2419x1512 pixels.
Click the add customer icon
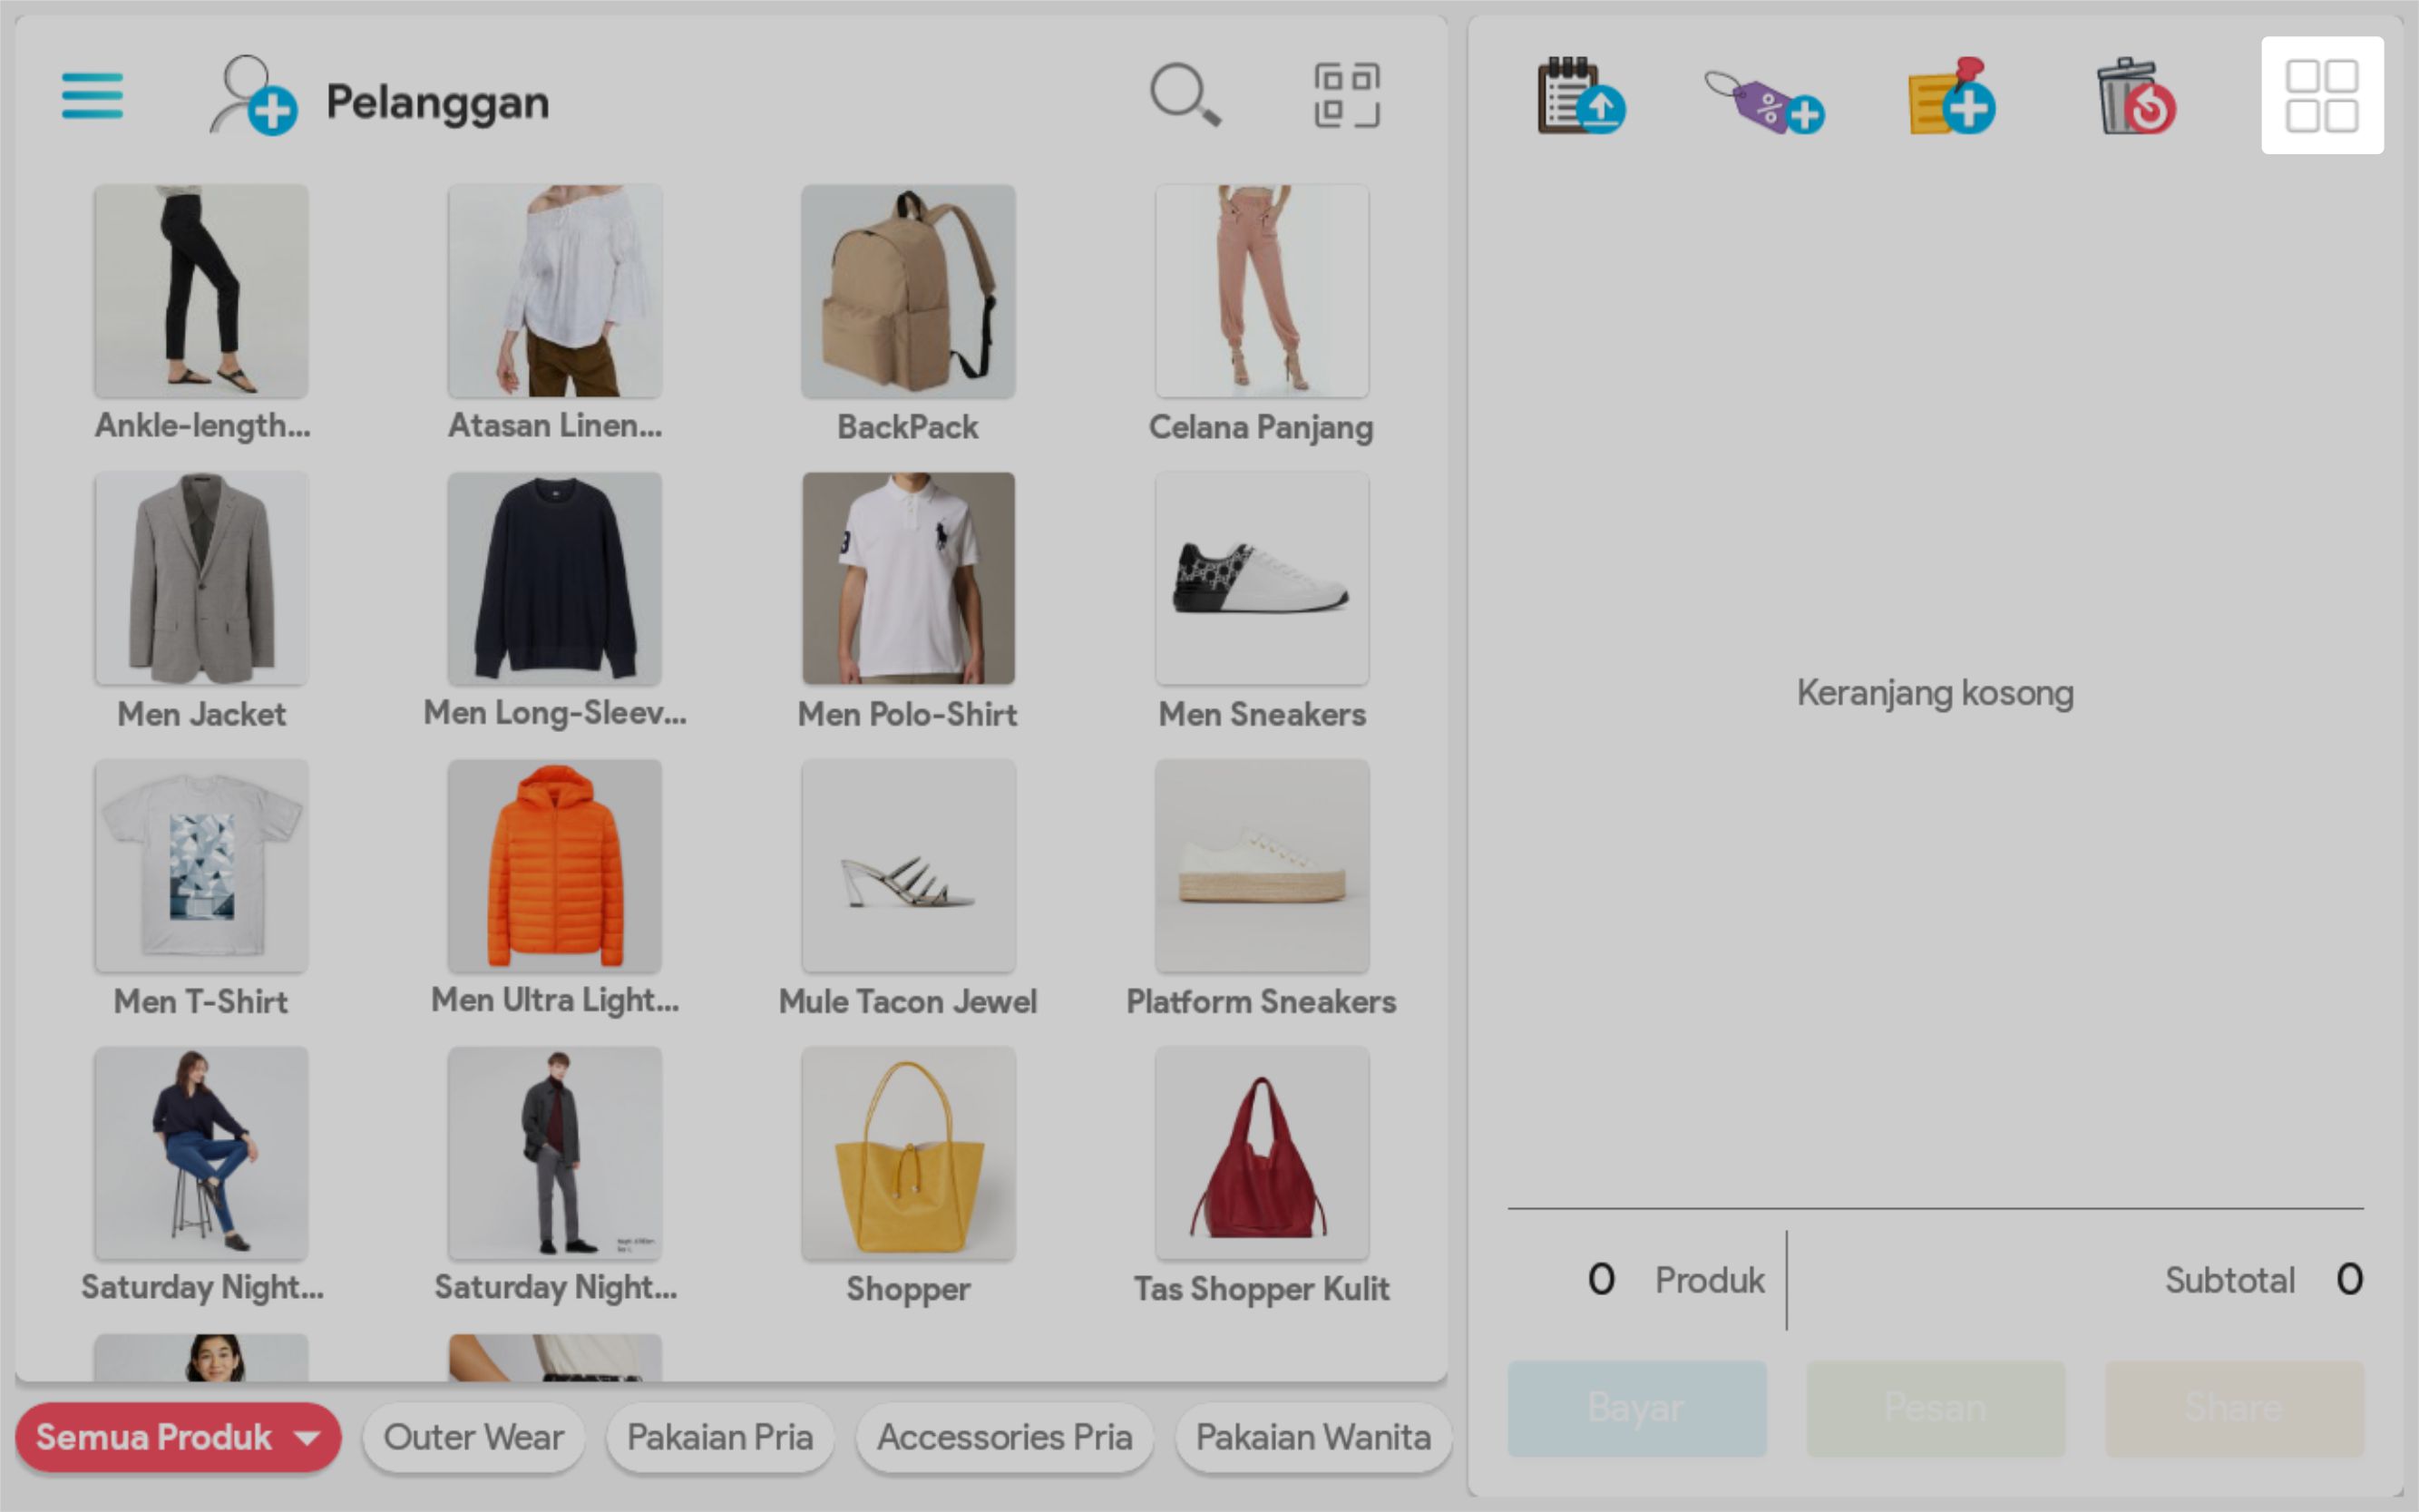click(252, 96)
